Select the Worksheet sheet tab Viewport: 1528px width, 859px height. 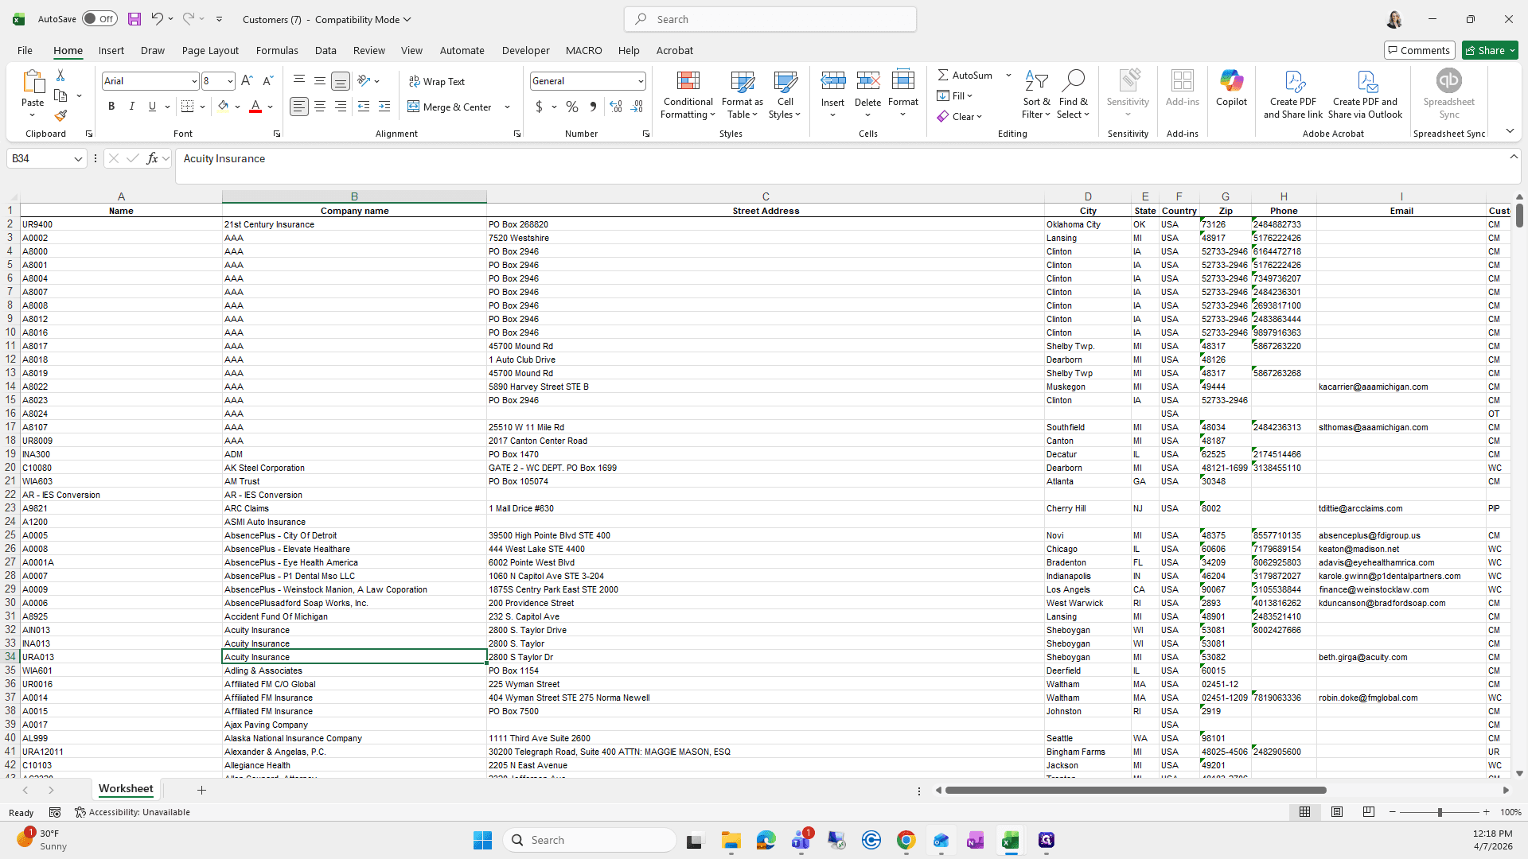tap(126, 789)
